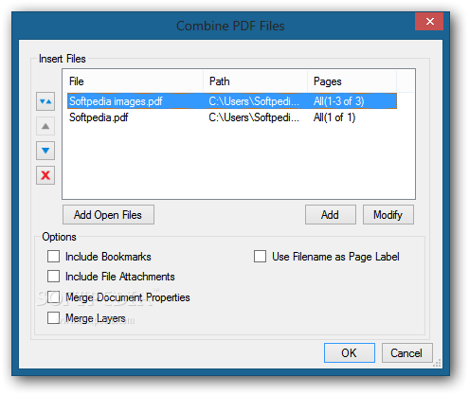
Task: Toggle Include File Attachments option
Action: [x=53, y=277]
